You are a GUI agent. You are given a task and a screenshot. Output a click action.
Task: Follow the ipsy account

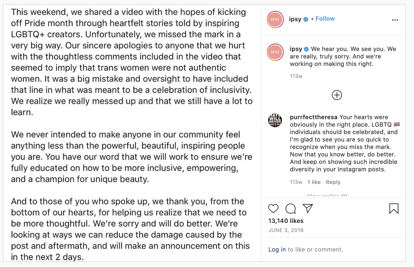point(325,19)
